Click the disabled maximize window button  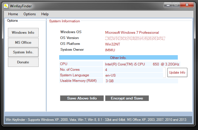pyautogui.click(x=176, y=5)
